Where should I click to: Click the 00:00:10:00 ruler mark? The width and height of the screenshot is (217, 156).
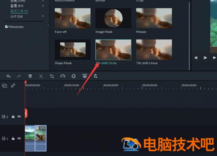tap(71, 85)
